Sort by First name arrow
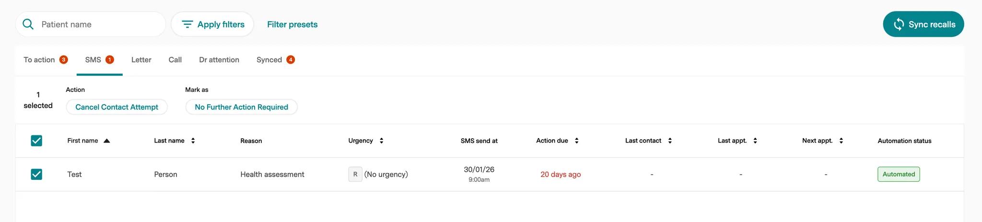 [107, 141]
